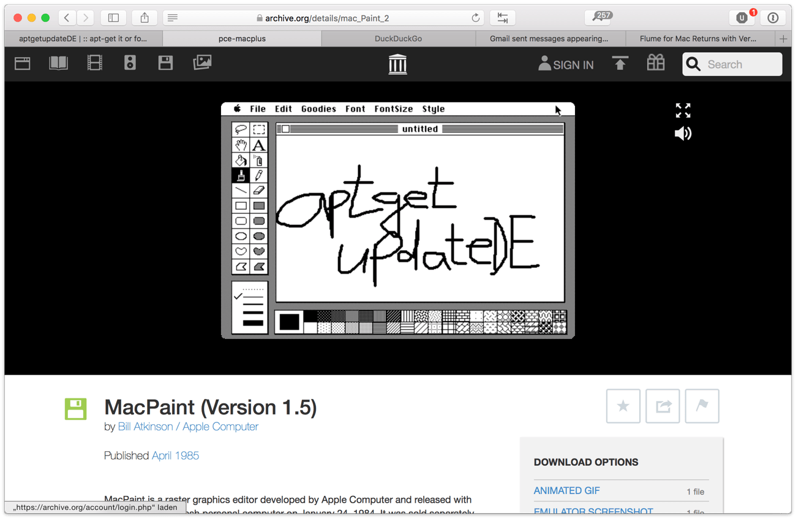Click the highlighted Paintbrush tool
This screenshot has height=518, width=796.
[241, 175]
